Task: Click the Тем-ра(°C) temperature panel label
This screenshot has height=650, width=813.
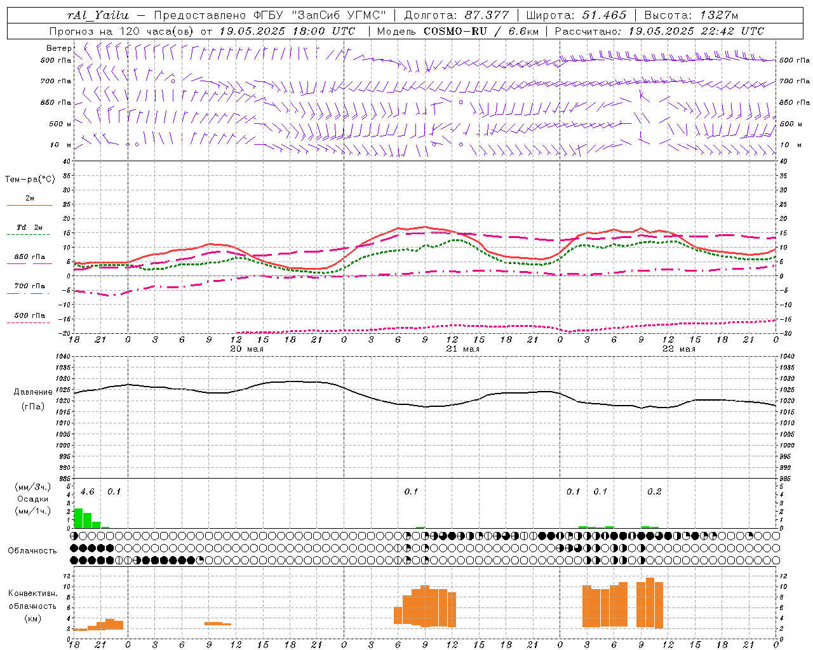Action: tap(30, 180)
